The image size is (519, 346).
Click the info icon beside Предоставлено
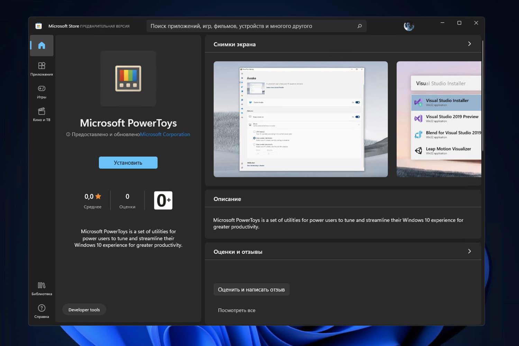click(68, 135)
